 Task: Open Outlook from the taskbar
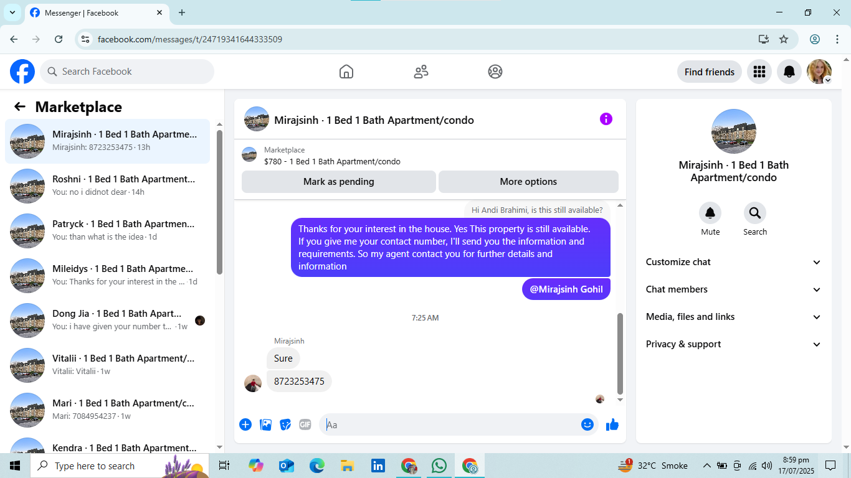coord(287,466)
